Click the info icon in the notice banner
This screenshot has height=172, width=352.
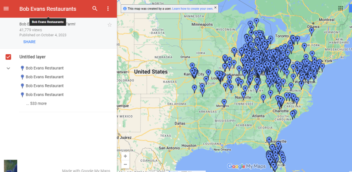125,9
